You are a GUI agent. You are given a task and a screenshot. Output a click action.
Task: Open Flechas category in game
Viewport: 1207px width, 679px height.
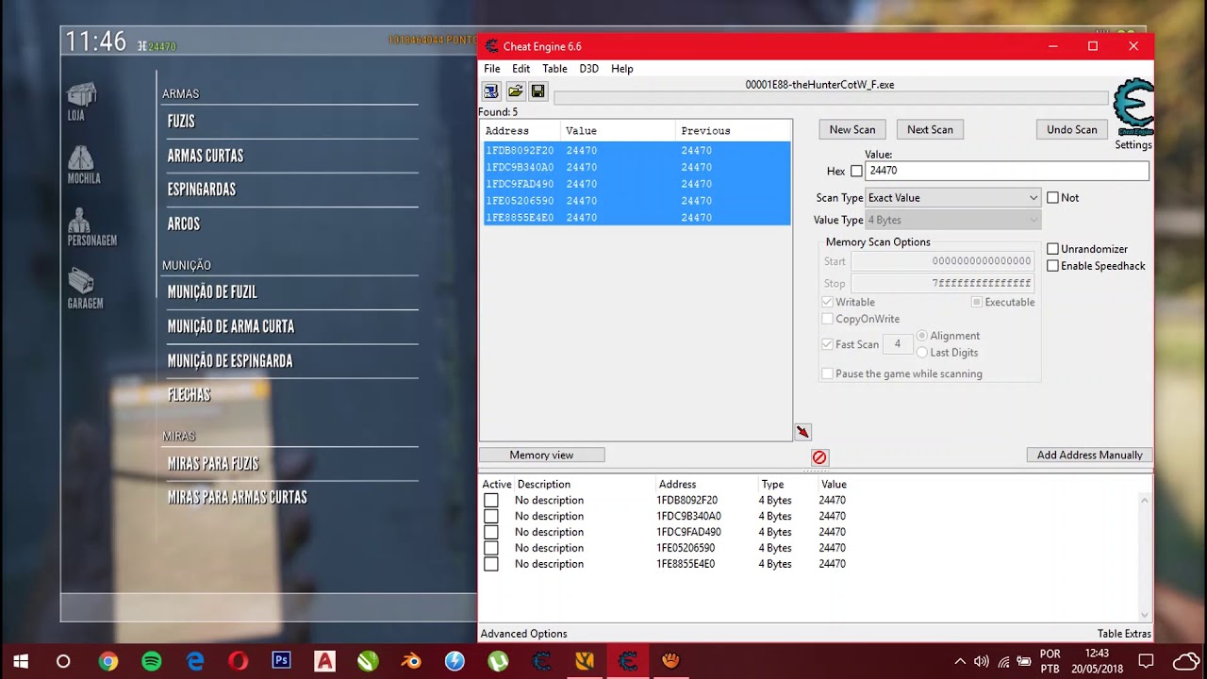190,395
